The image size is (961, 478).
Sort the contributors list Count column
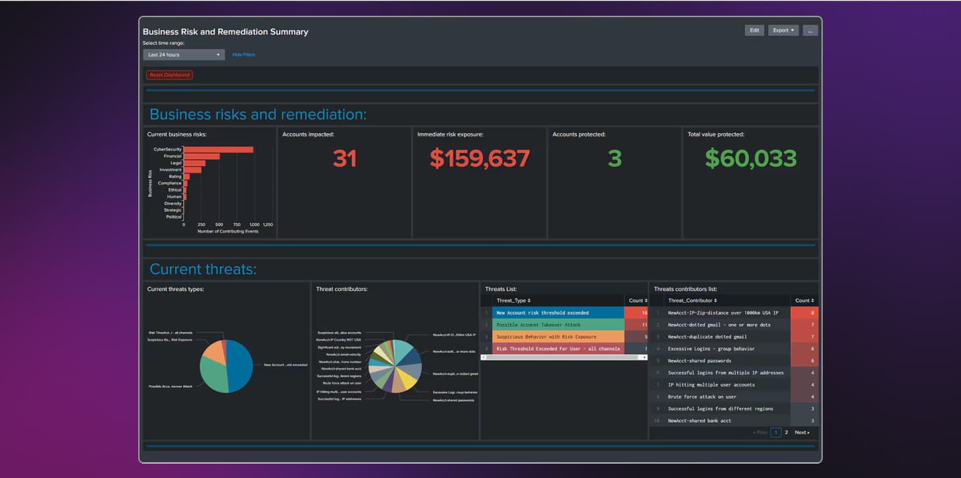point(804,300)
